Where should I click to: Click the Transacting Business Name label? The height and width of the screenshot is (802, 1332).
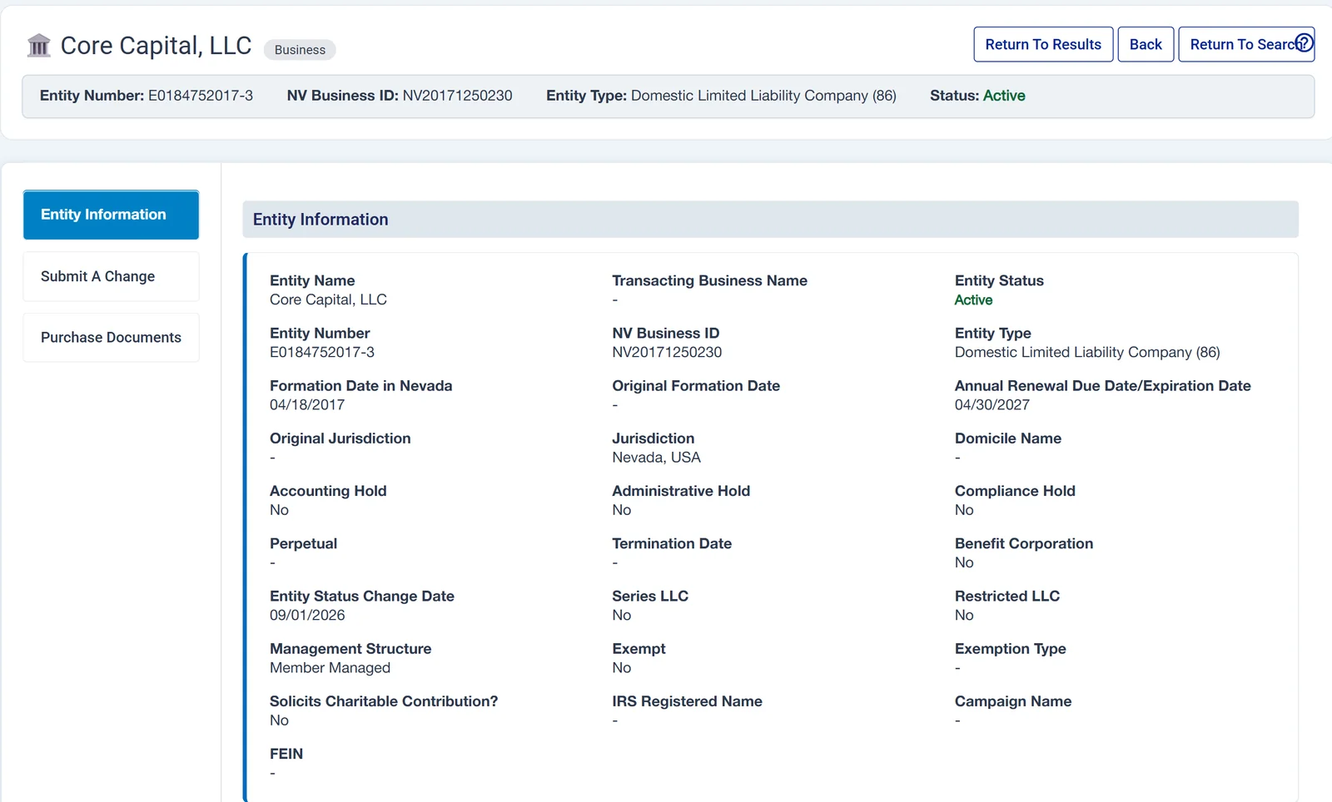(x=709, y=280)
